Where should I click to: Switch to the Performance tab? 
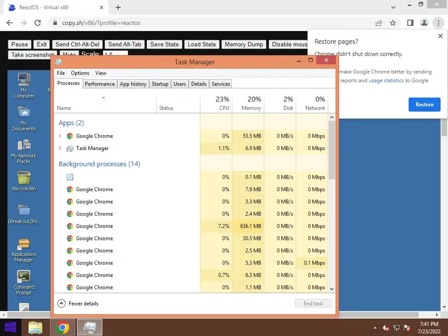click(100, 84)
